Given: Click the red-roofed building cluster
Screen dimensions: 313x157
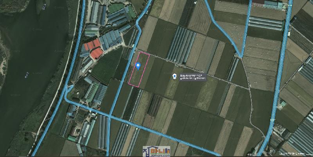Looking at the screenshot, I should point(93,49).
